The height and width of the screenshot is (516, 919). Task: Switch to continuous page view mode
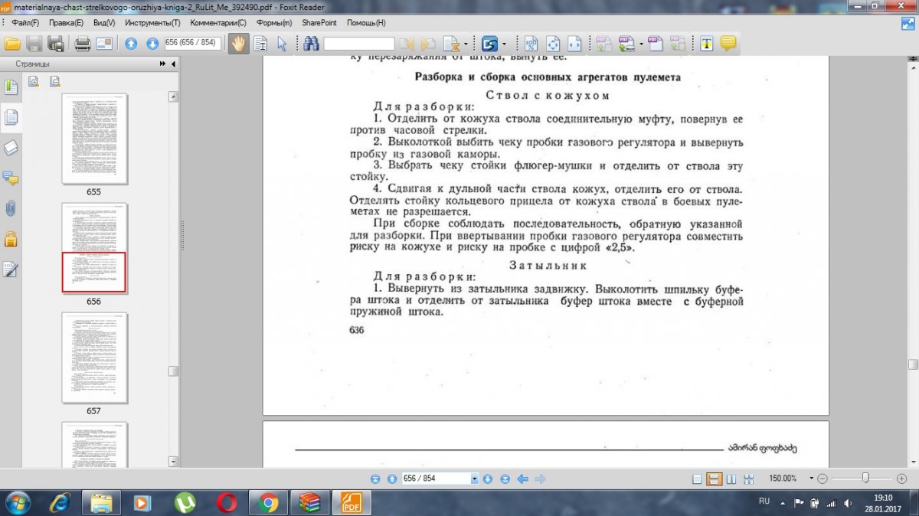point(714,478)
